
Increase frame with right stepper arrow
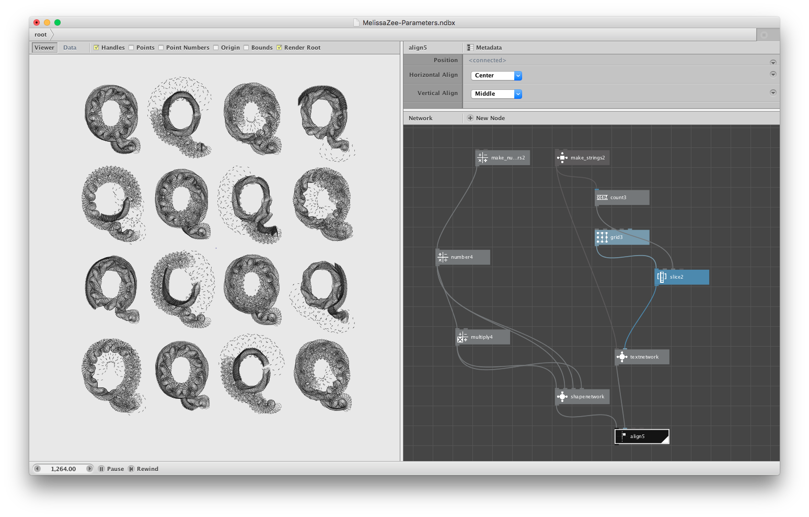point(89,469)
